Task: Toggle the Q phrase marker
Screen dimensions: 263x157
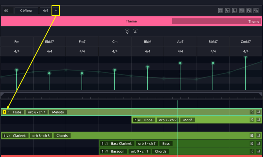Action: [127, 32]
